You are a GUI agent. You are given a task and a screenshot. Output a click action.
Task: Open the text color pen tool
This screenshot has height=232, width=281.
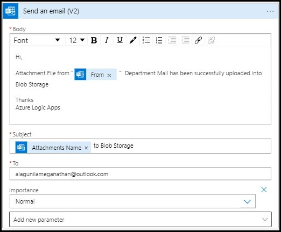[x=133, y=40]
